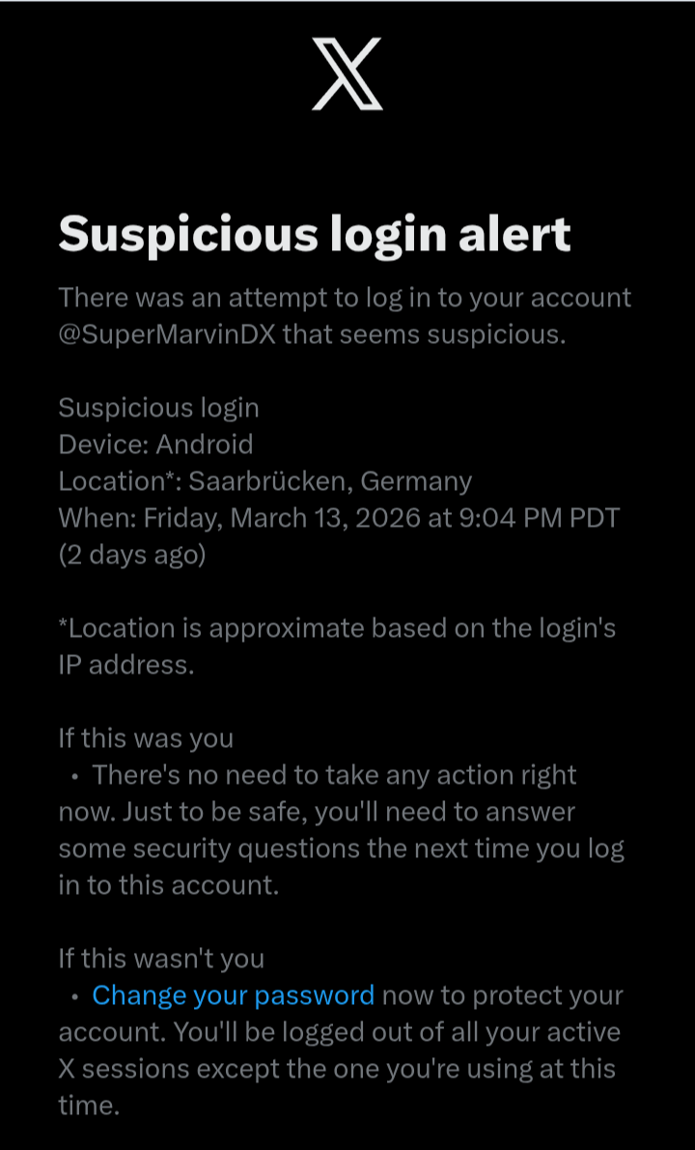Click the (2 days ago) text
Screen dimensions: 695x1150
132,555
